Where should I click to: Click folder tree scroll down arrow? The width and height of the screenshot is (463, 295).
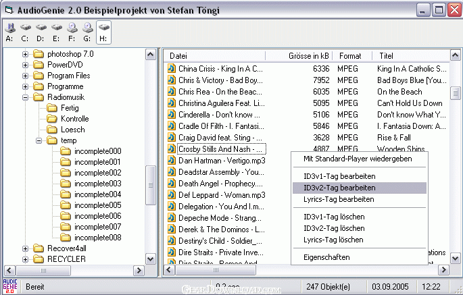coord(151,259)
